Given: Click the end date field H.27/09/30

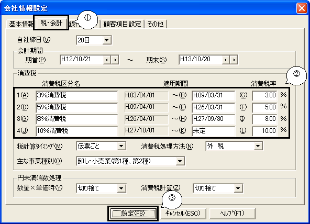Looking at the screenshot, I should (x=214, y=119).
